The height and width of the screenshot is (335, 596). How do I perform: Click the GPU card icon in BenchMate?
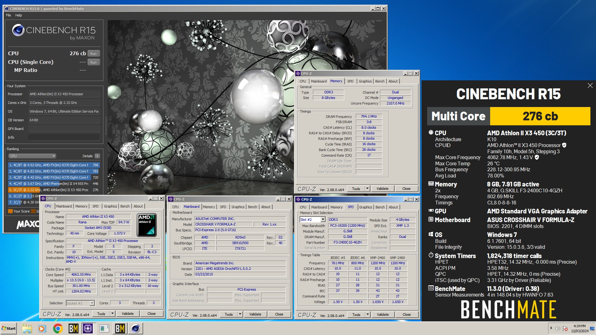click(431, 211)
